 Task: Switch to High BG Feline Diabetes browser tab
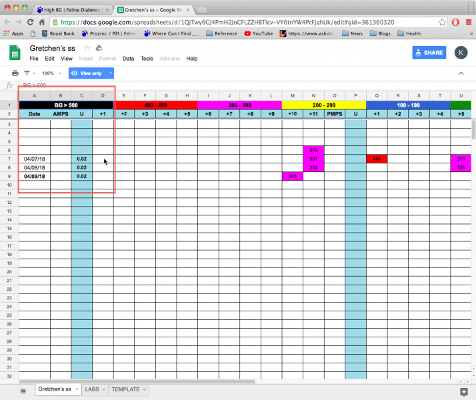point(72,10)
